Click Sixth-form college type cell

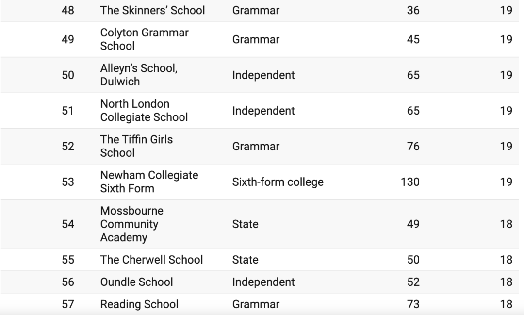click(x=278, y=182)
